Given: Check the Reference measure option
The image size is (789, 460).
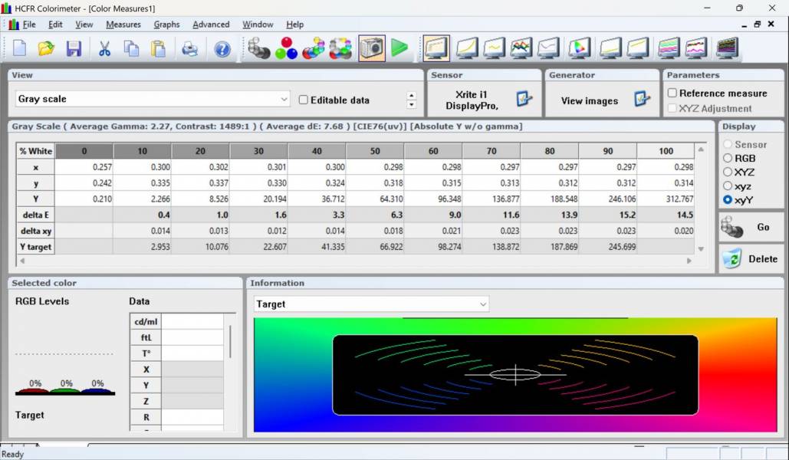Looking at the screenshot, I should click(x=672, y=93).
